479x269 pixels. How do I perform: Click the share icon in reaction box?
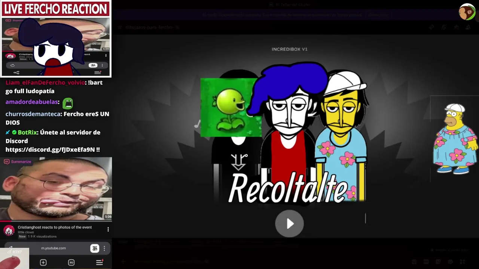click(x=16, y=72)
